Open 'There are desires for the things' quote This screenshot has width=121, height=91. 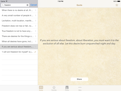[x=19, y=36]
